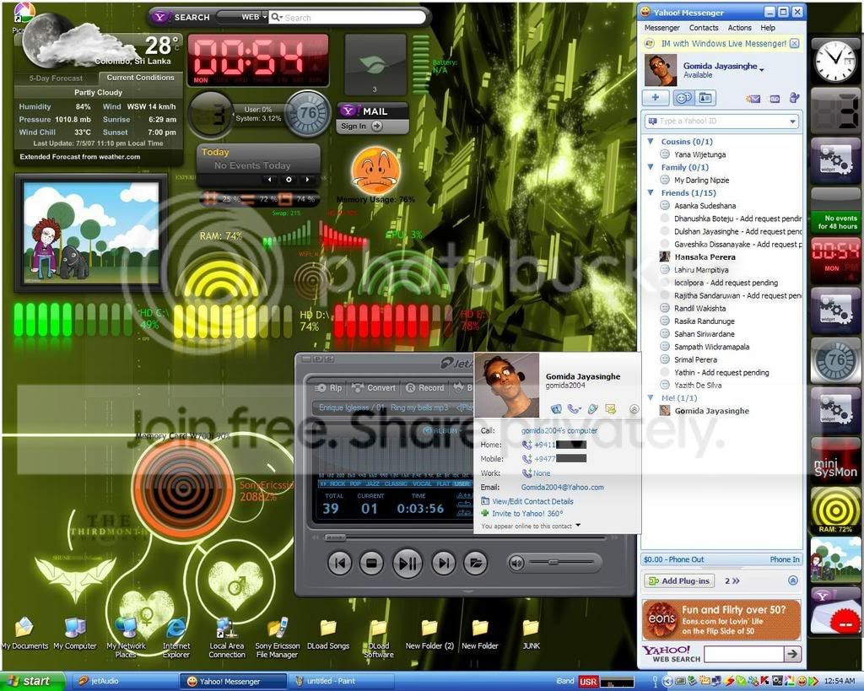
Task: Click the phone call icon in contact card
Action: pyautogui.click(x=574, y=409)
